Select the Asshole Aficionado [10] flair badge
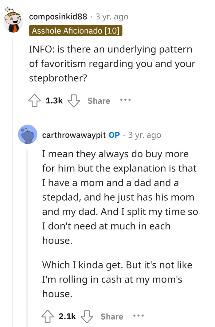The height and width of the screenshot is (327, 215). coord(76,31)
